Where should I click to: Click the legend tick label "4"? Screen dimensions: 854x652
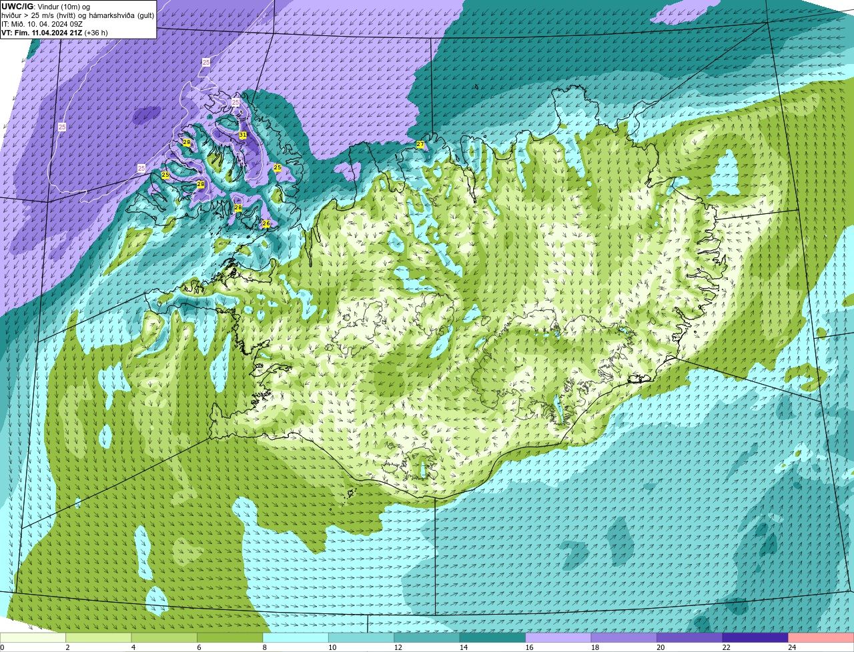133,647
